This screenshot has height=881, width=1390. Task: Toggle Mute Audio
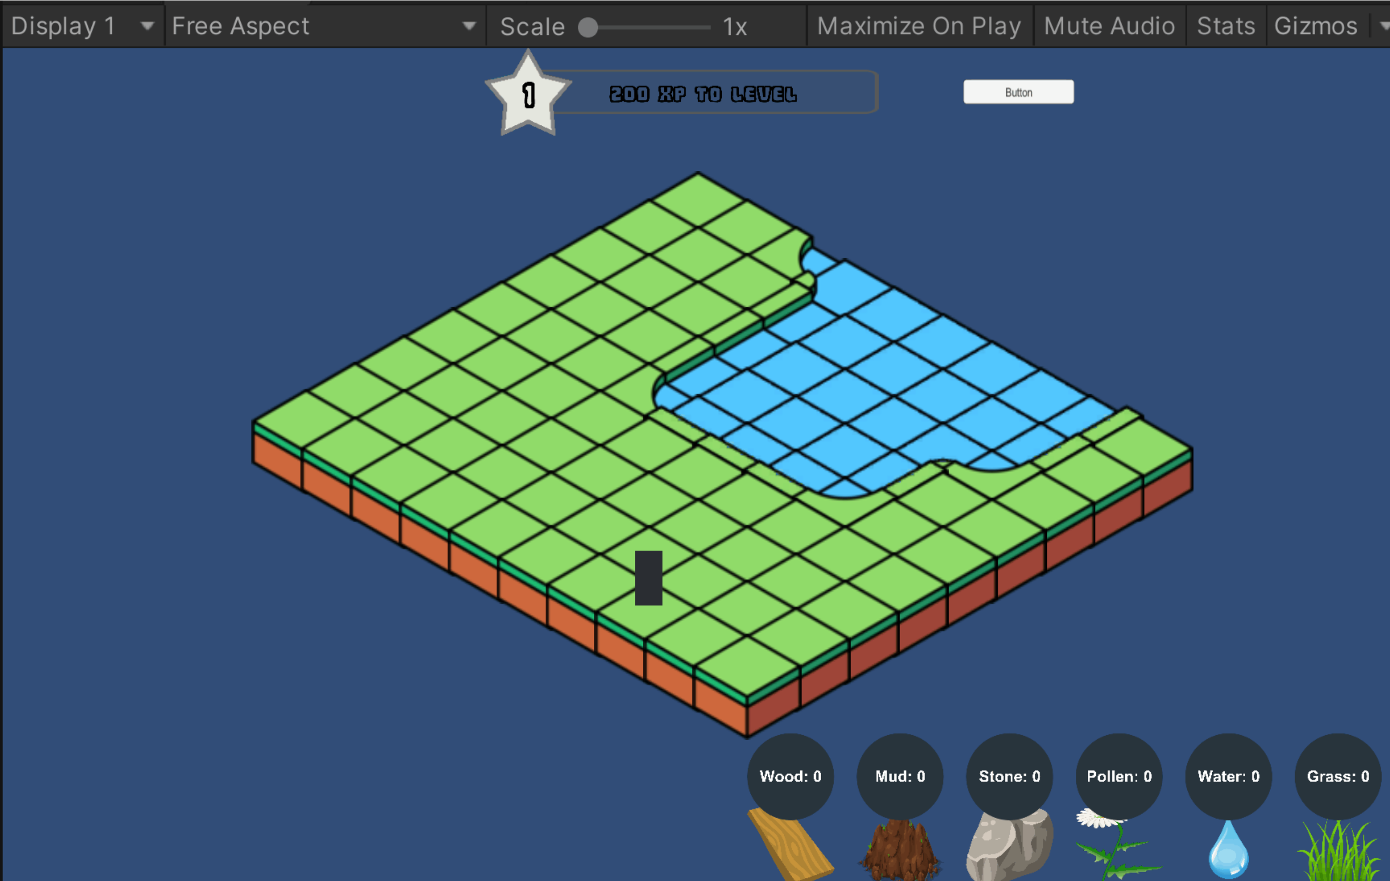point(1109,26)
